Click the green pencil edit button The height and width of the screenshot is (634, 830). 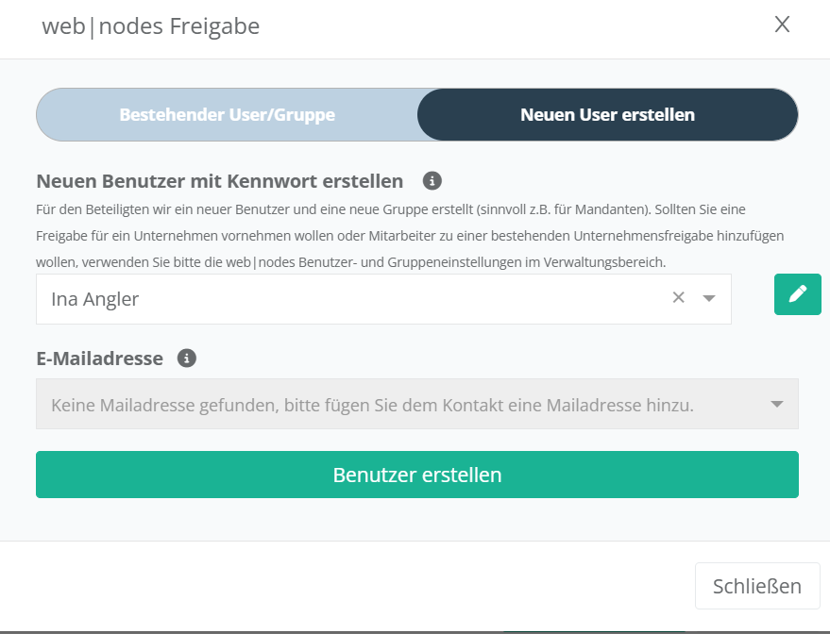pyautogui.click(x=797, y=294)
